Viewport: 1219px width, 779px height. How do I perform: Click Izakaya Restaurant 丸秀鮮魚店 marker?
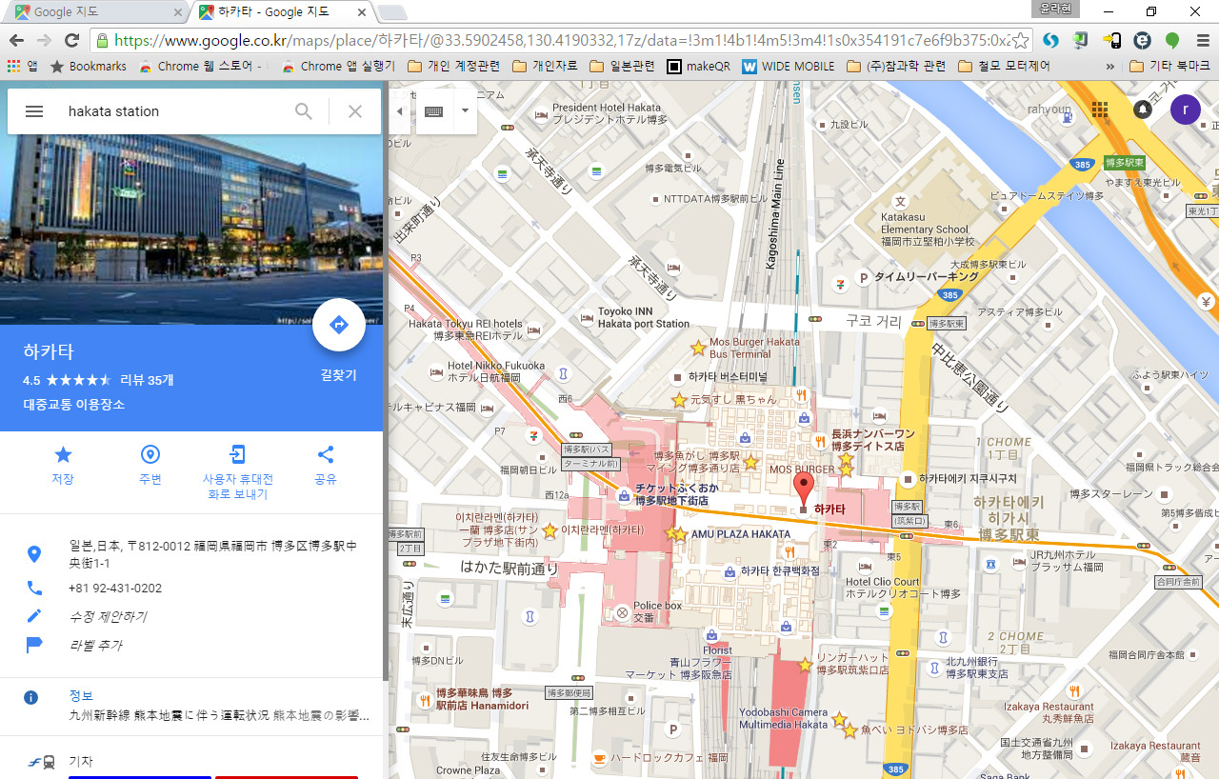[x=1075, y=691]
